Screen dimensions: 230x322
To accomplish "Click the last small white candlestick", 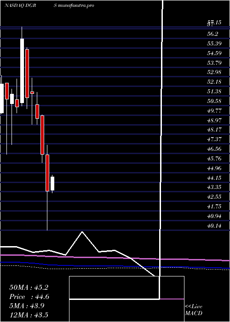I will [52, 184].
